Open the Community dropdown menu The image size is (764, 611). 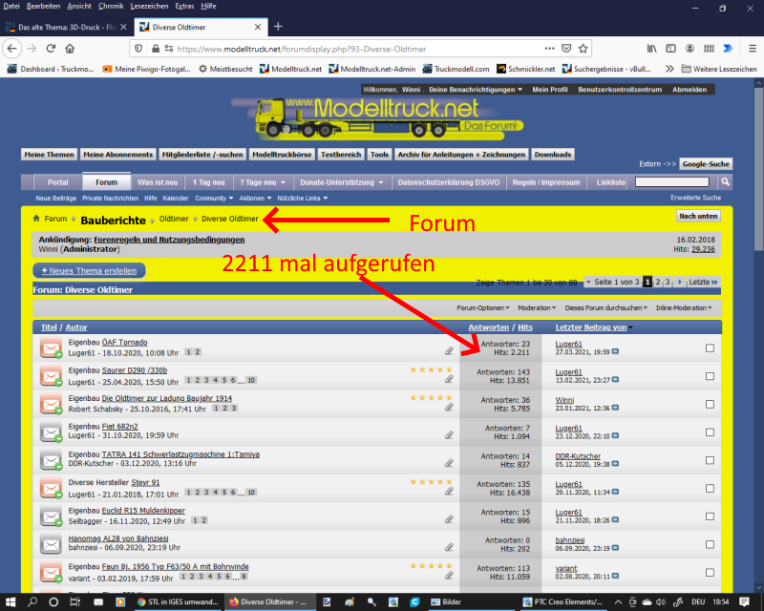click(214, 199)
